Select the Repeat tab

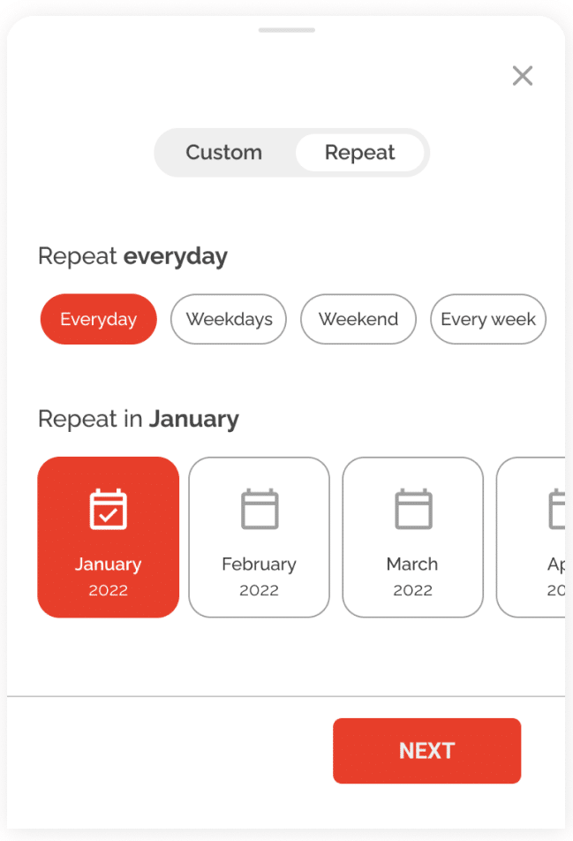pyautogui.click(x=360, y=153)
